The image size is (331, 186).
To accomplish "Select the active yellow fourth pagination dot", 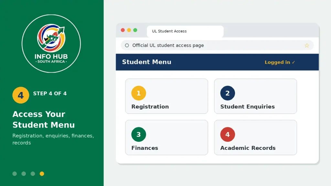I will [x=42, y=173].
